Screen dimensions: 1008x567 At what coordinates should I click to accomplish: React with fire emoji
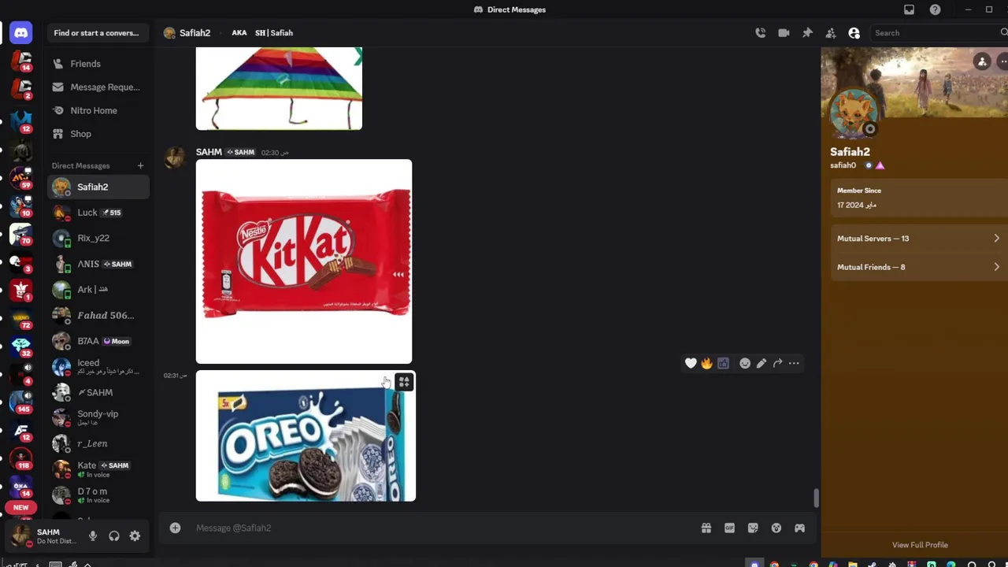coord(706,363)
